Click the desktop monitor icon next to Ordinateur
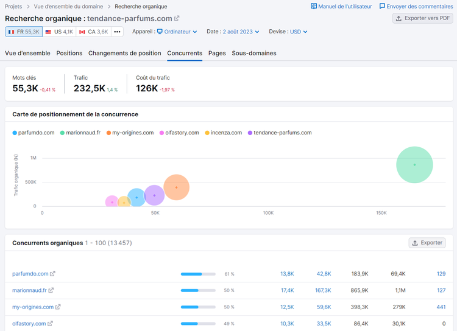The image size is (457, 331). (160, 32)
